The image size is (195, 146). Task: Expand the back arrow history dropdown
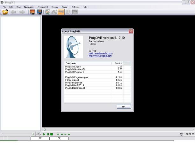pyautogui.click(x=18, y=12)
